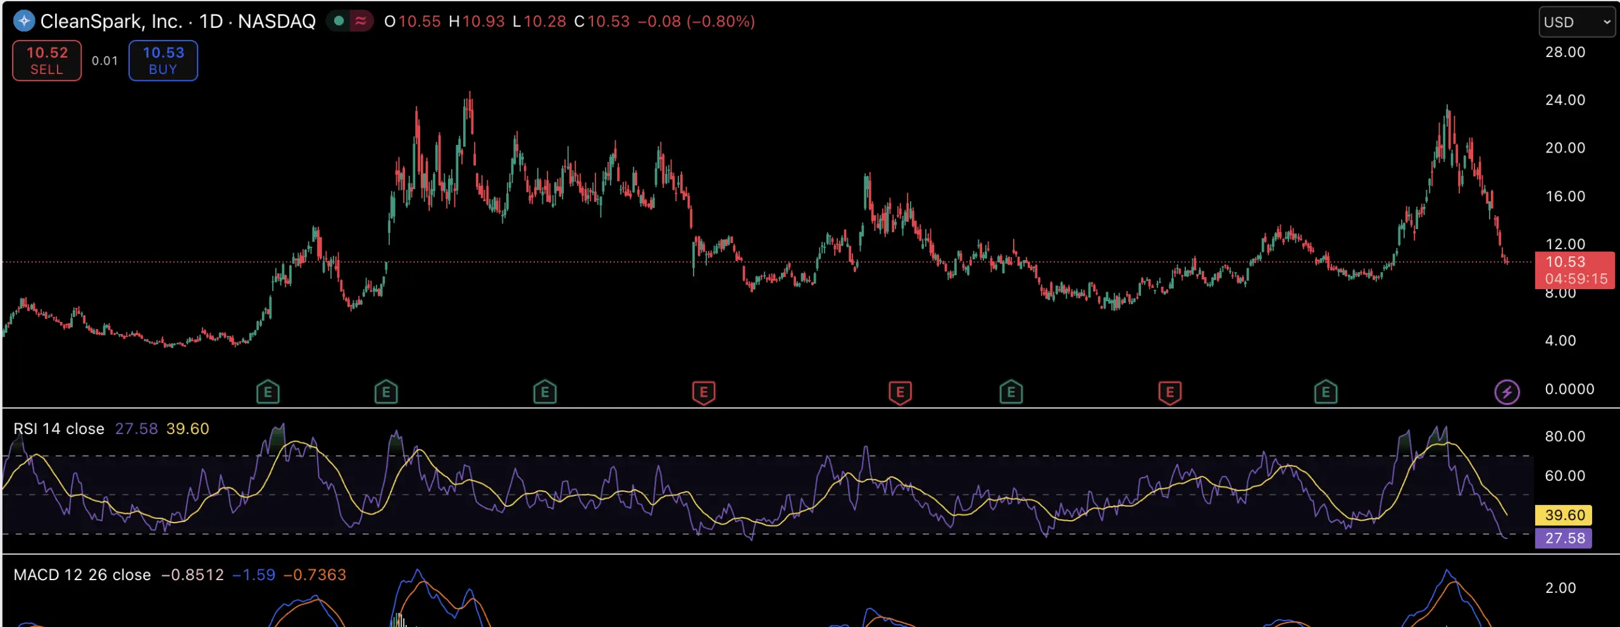Screen dimensions: 1620x627
Task: Click the 60.00 RSI axis label
Action: coord(1566,476)
